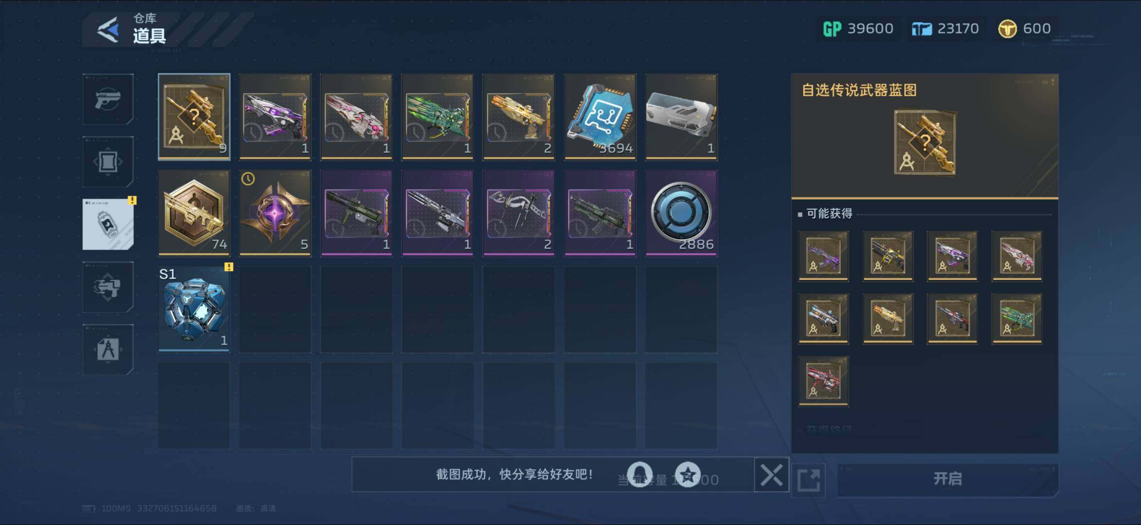Click the 开启 button

(x=947, y=479)
